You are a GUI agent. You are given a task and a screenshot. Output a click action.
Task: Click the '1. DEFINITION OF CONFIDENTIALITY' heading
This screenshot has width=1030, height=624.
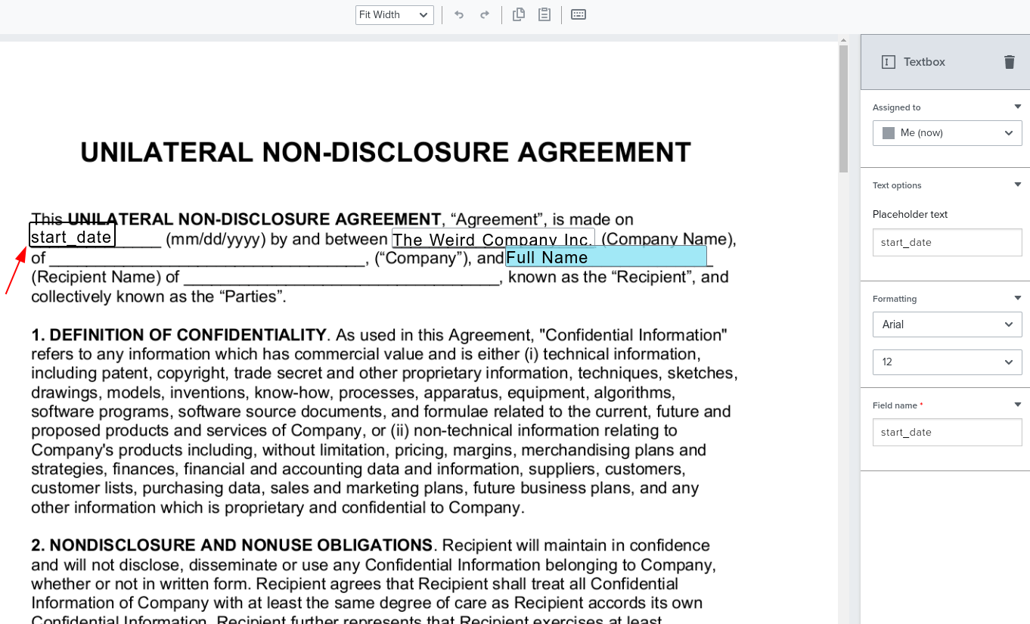click(178, 335)
